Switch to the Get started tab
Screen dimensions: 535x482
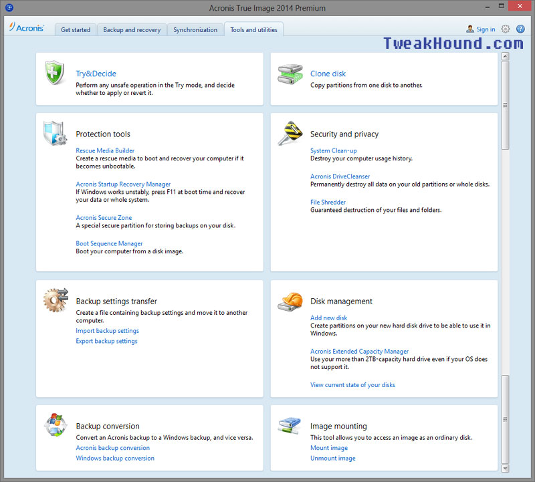(76, 29)
